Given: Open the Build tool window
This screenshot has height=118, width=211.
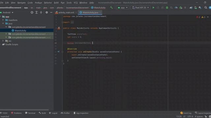Looking at the screenshot, I should pyautogui.click(x=42, y=113).
